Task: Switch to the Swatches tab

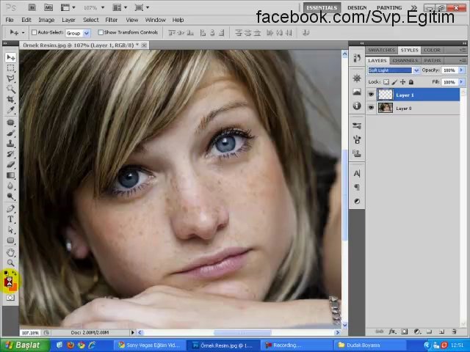Action: (x=381, y=50)
